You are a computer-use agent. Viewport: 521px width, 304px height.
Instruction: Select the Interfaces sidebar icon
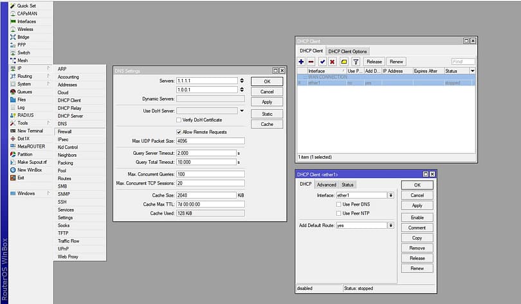tap(13, 21)
